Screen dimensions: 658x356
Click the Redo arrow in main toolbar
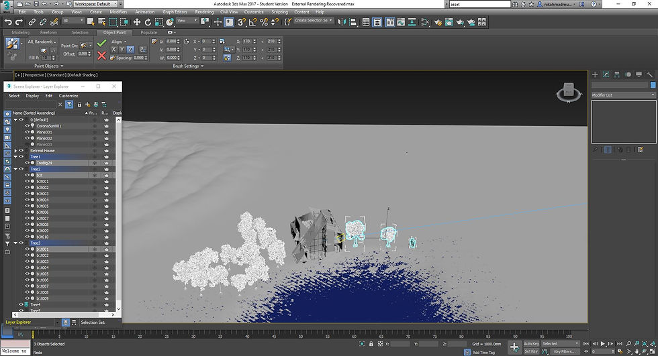coord(19,21)
